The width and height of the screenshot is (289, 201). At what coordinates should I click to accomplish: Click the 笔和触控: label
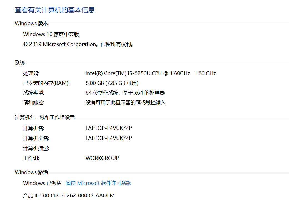34,102
